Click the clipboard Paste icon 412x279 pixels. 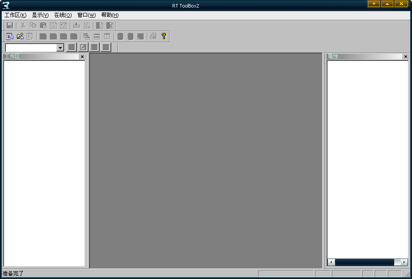[43, 25]
